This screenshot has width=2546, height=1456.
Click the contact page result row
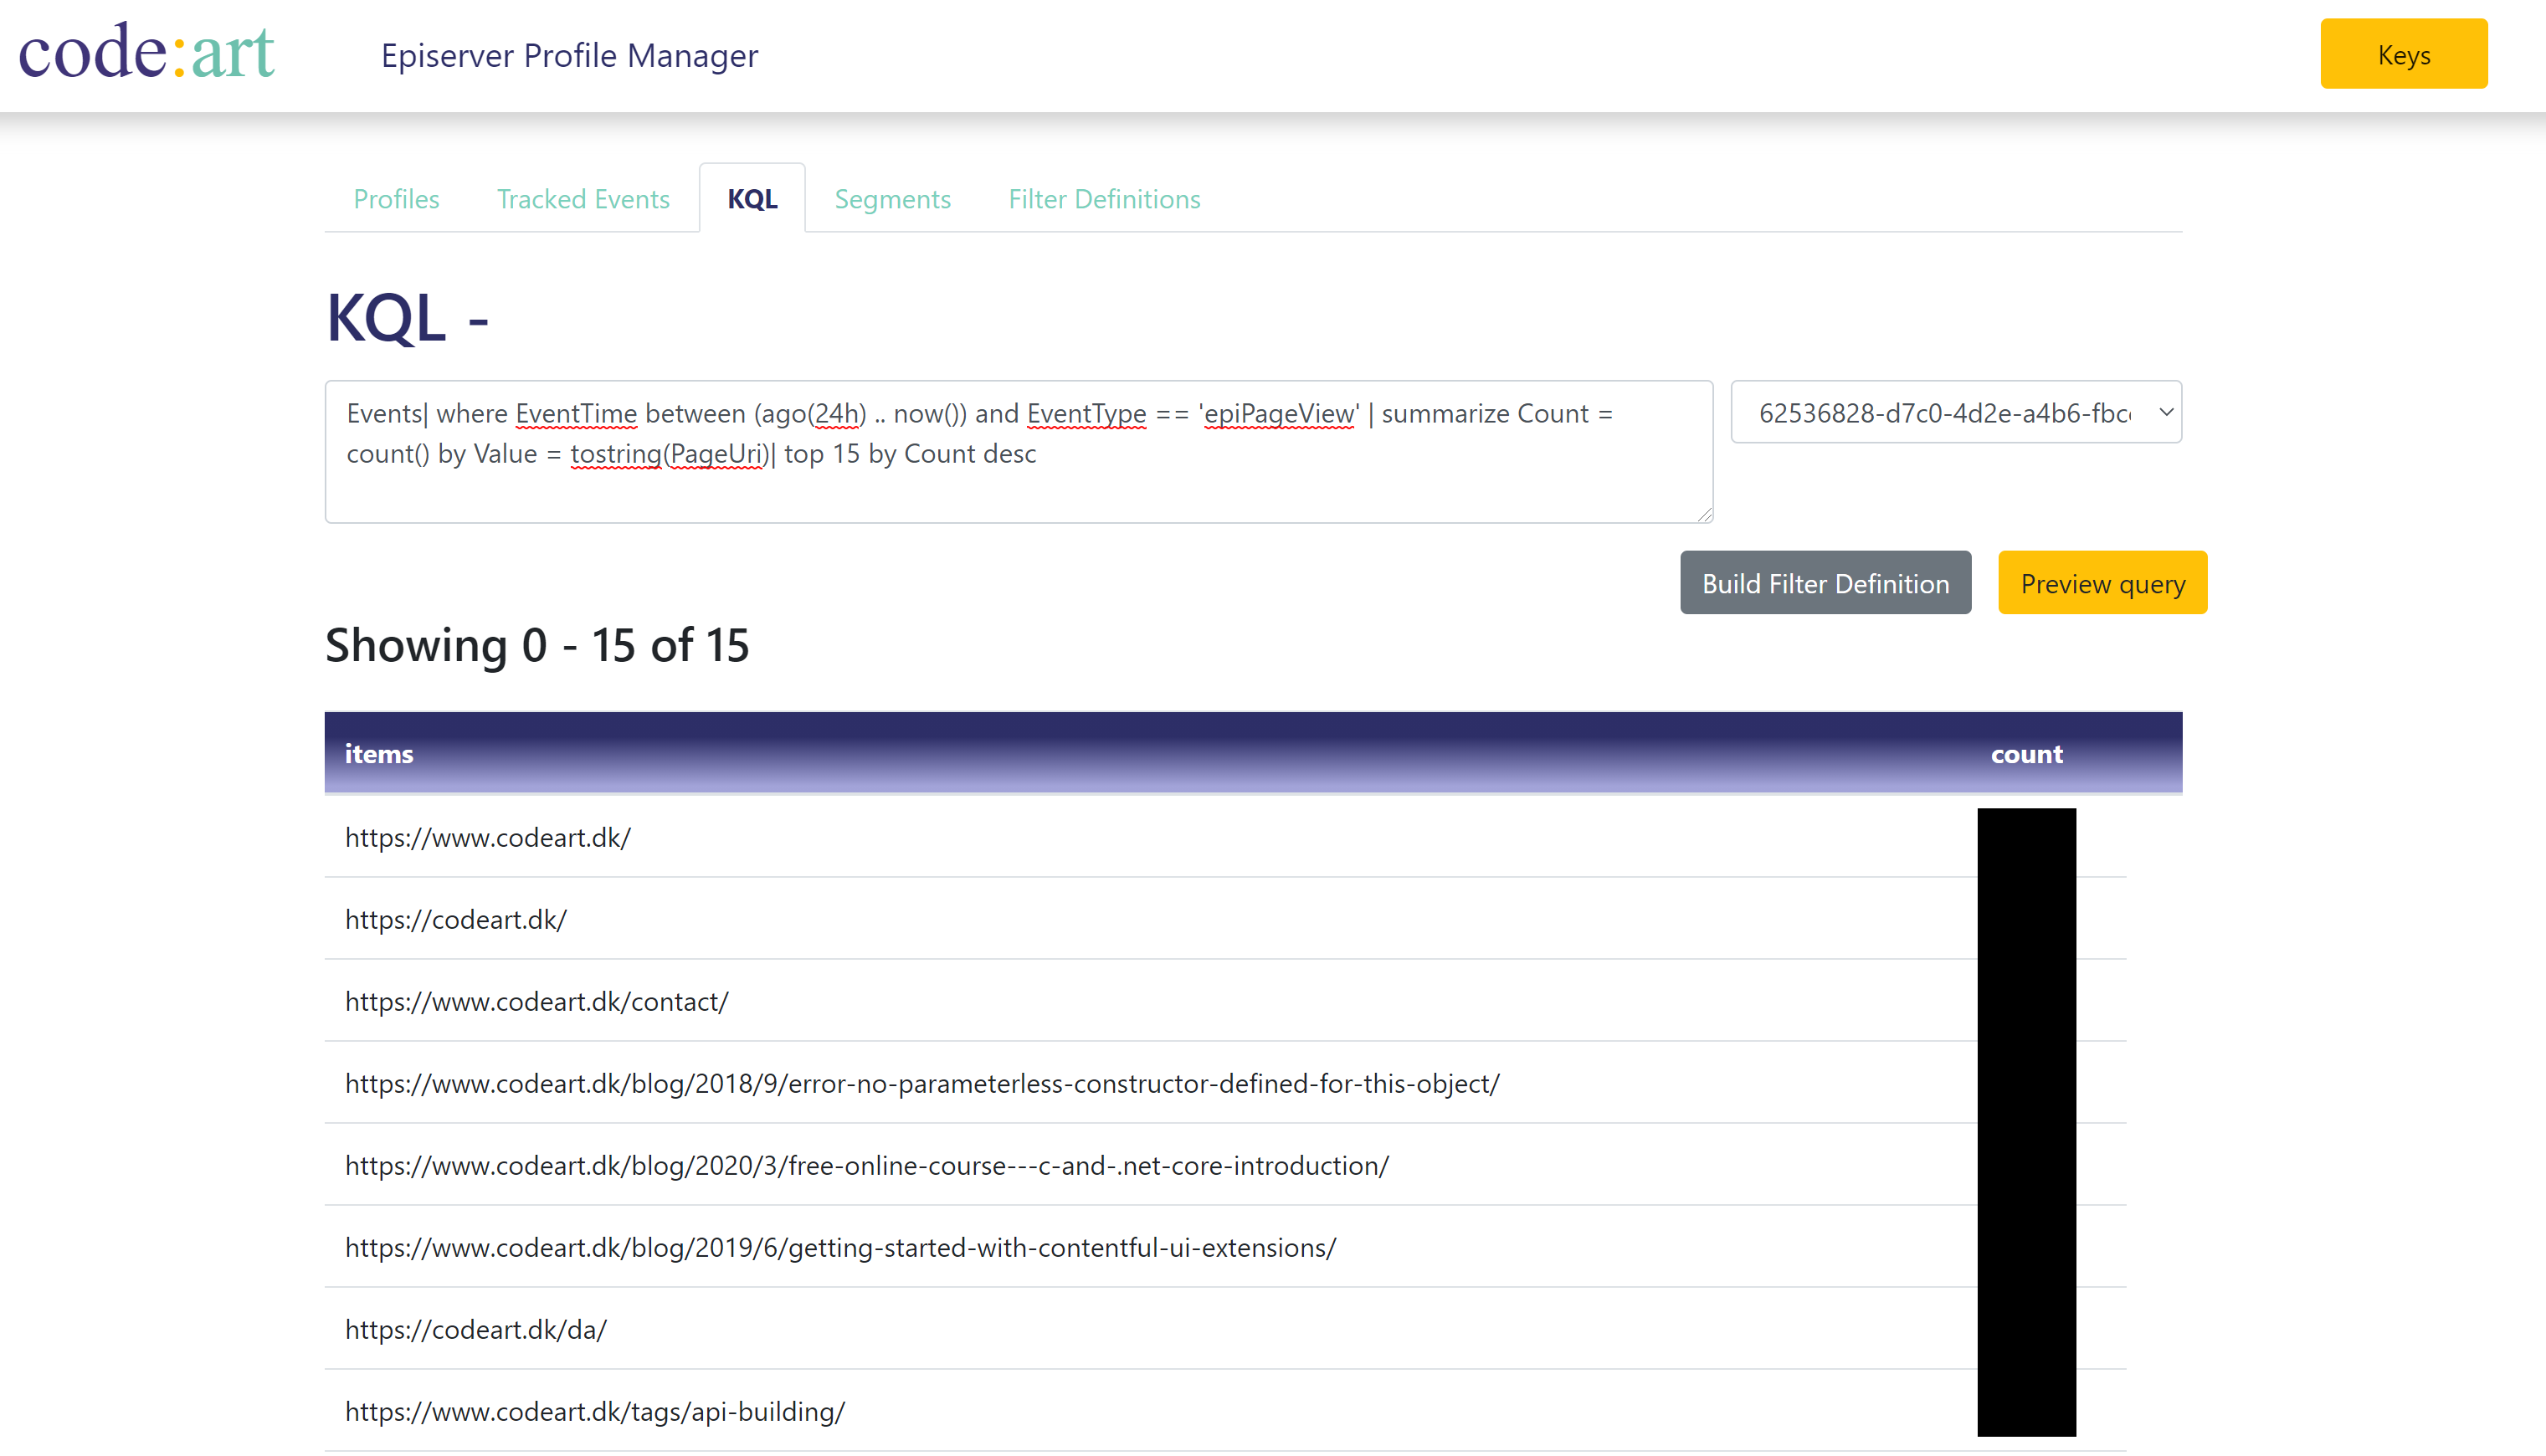point(536,1001)
